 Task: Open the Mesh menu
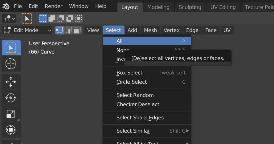coord(150,30)
